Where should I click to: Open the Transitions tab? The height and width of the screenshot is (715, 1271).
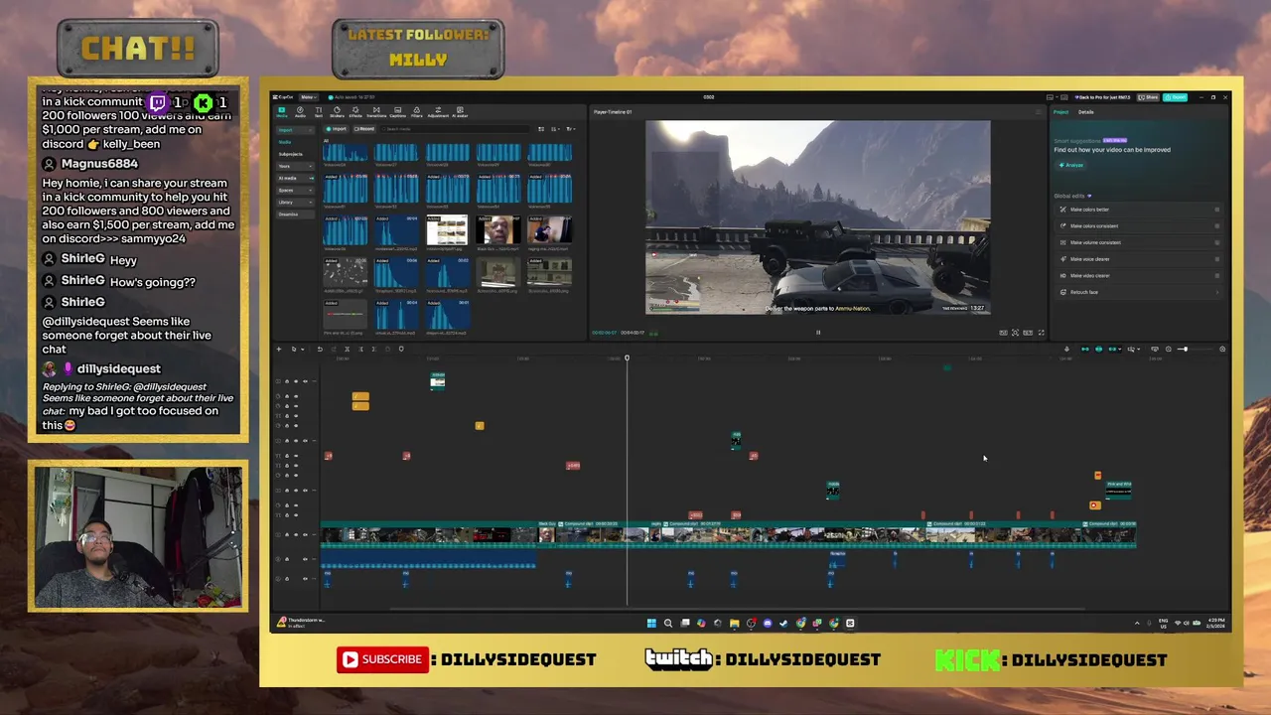pyautogui.click(x=376, y=112)
